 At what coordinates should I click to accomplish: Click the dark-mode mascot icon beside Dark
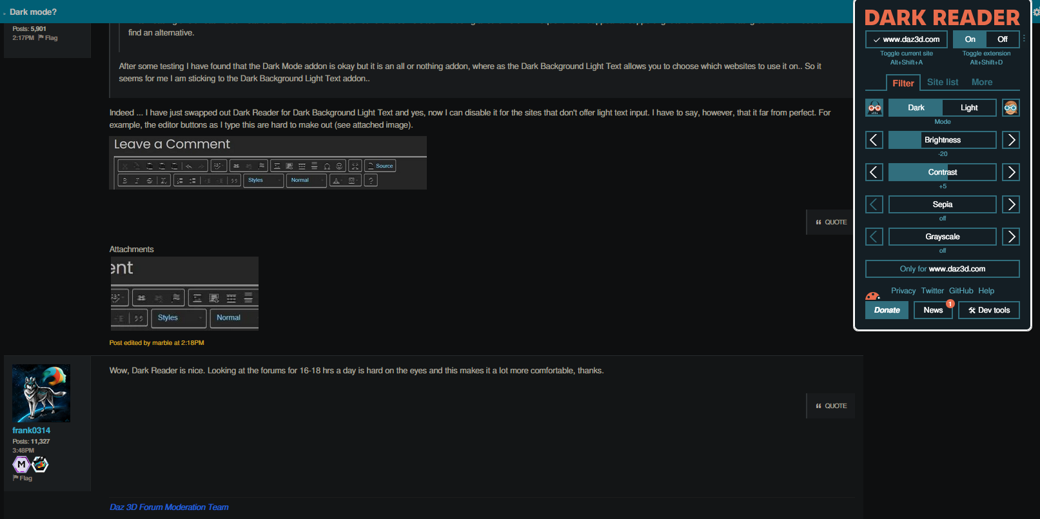pos(874,108)
